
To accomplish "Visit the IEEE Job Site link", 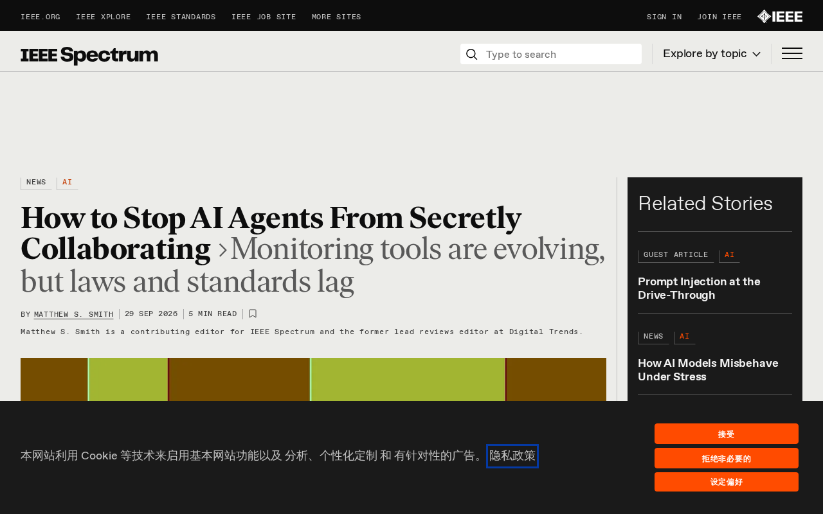I will pos(264,17).
